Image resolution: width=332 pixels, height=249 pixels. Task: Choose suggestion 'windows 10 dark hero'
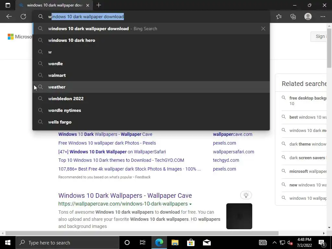click(x=151, y=40)
